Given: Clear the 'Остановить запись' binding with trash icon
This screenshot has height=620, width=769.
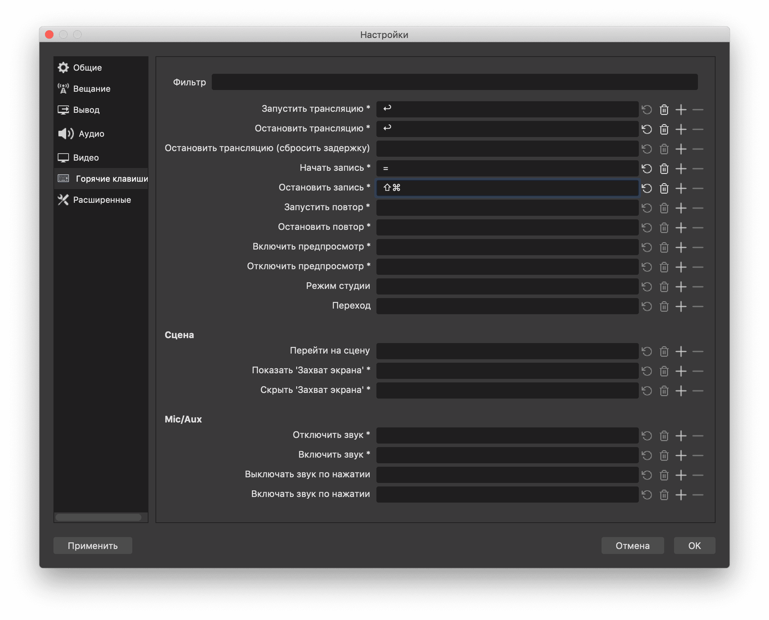Looking at the screenshot, I should tap(664, 188).
